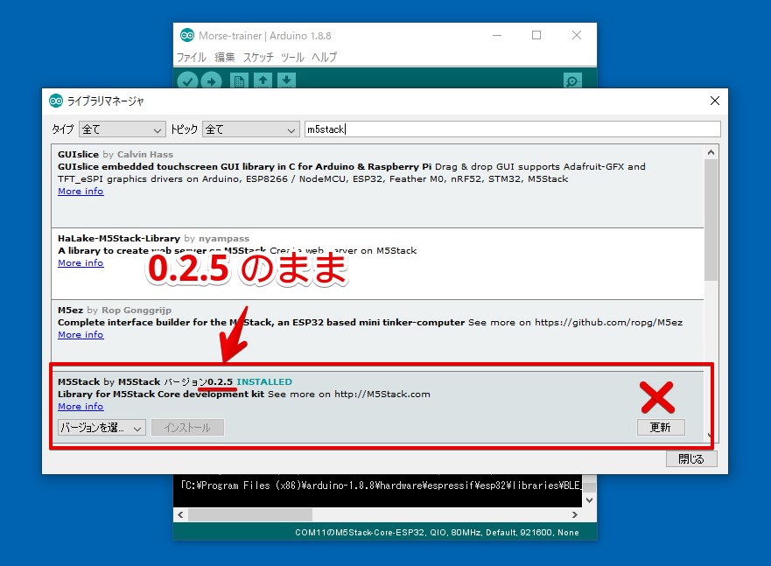This screenshot has height=566, width=771.
Task: Click the console scroll-right arrow
Action: pyautogui.click(x=575, y=515)
